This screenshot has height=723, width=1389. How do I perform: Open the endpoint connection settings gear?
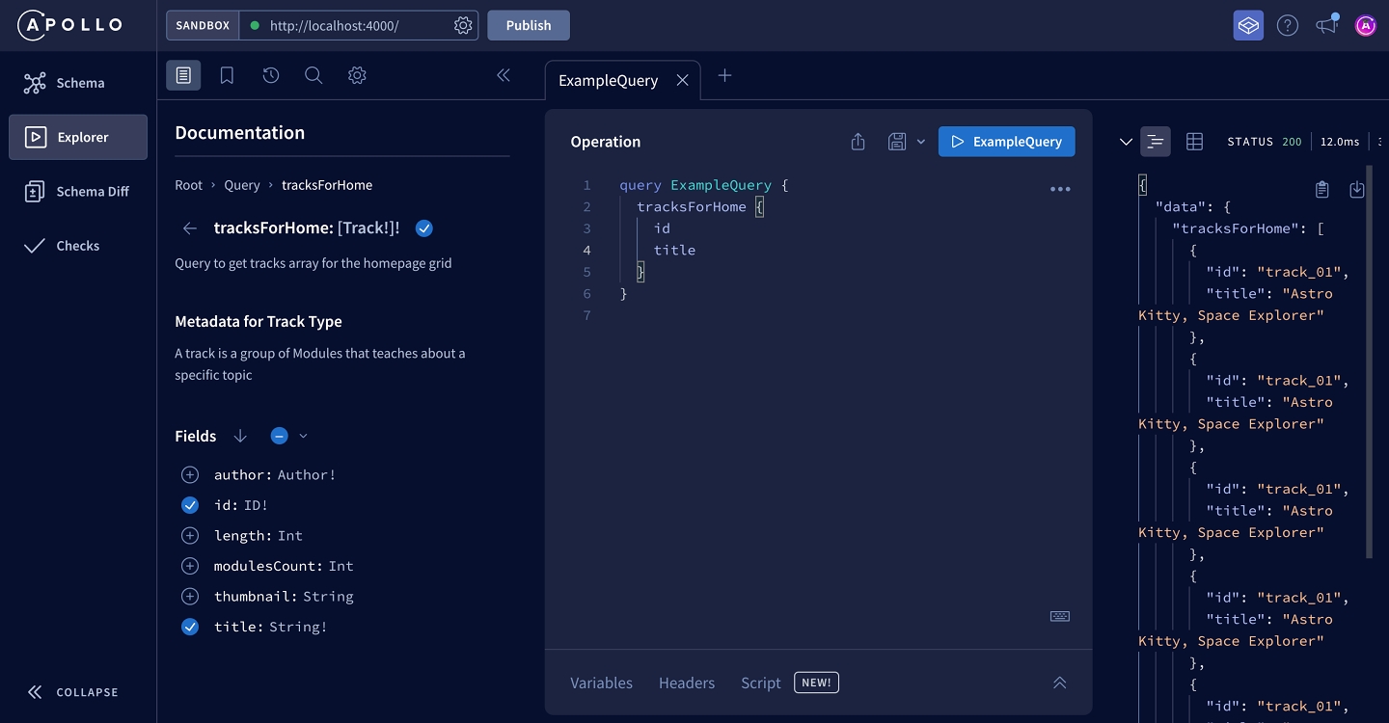463,26
